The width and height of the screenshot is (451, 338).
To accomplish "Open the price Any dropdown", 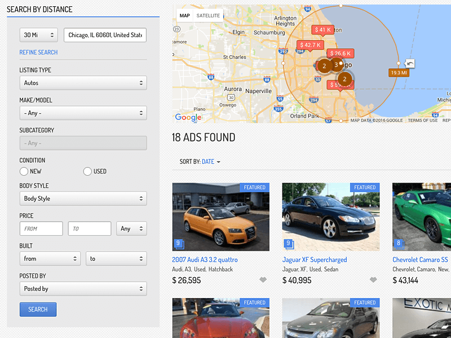I will pos(131,229).
